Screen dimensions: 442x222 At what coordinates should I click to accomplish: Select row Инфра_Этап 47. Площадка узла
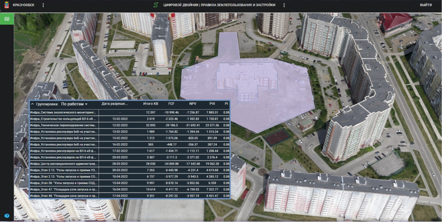click(x=130, y=189)
